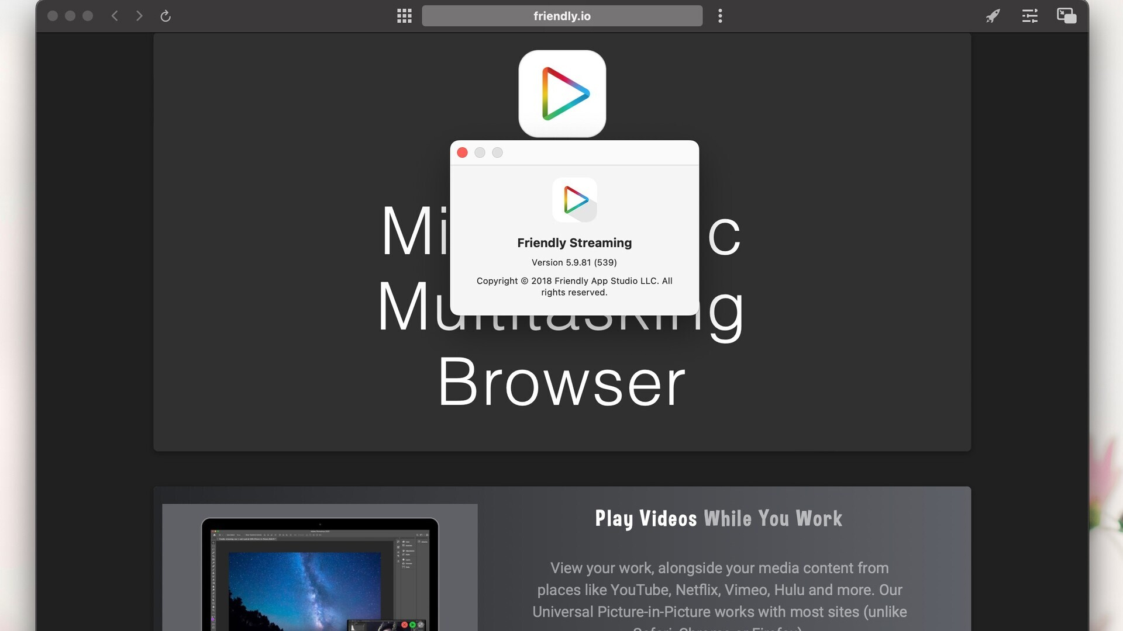The image size is (1123, 631).
Task: Go back with the browser back arrow
Action: 115,16
